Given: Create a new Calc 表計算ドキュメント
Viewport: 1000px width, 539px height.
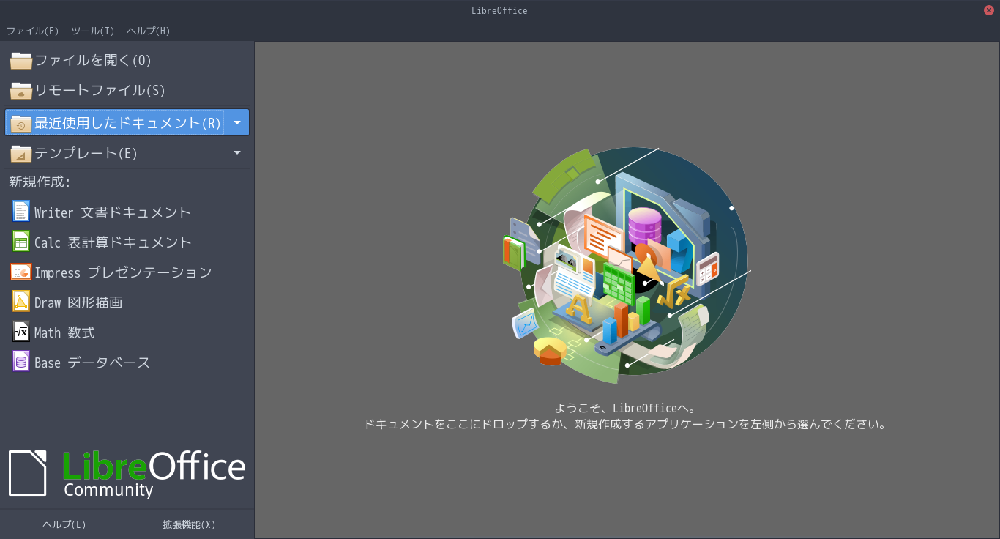Looking at the screenshot, I should pyautogui.click(x=127, y=242).
